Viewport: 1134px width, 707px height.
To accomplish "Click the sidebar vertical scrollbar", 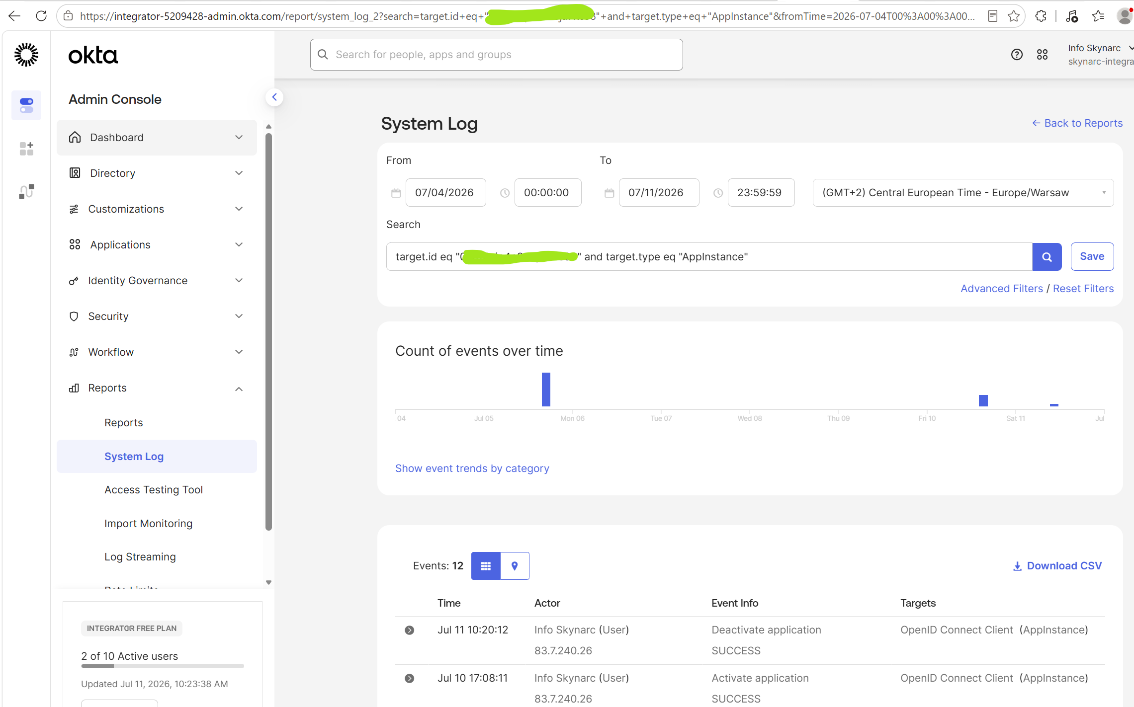I will coord(268,332).
